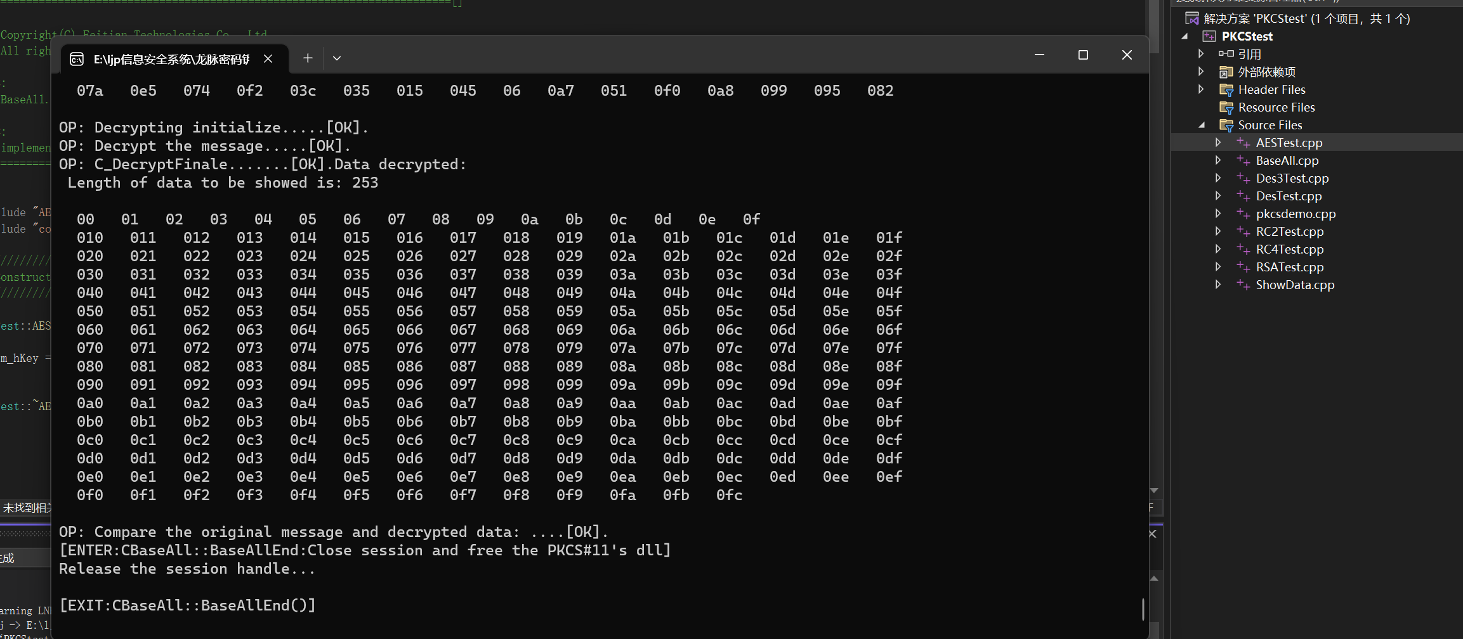This screenshot has width=1463, height=639.
Task: Expand the 外部依赖项 node
Action: [x=1201, y=72]
